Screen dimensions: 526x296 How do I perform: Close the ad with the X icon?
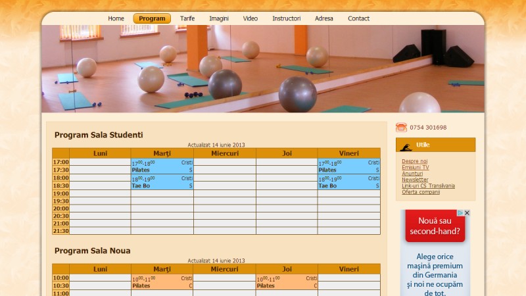[x=467, y=213]
